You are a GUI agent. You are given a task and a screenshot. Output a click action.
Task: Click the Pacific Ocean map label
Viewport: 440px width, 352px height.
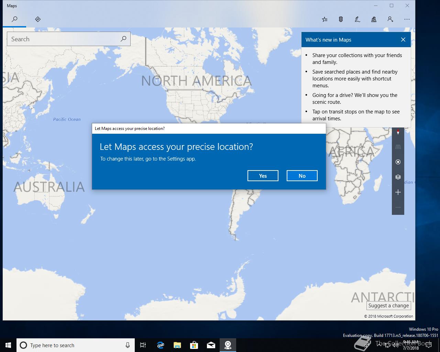67,119
